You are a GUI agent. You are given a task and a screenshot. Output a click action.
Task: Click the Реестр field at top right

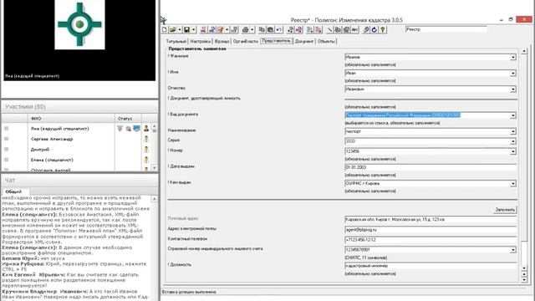[x=446, y=29]
